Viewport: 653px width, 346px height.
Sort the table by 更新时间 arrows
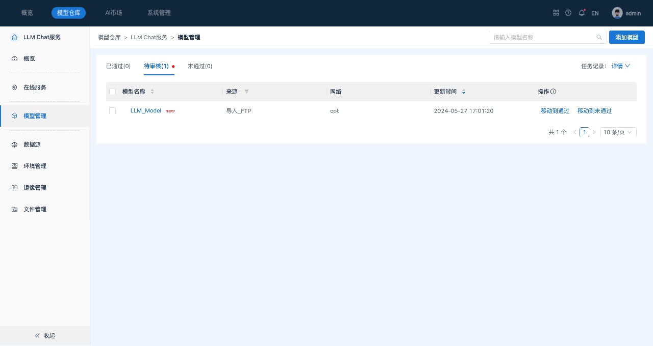pos(464,92)
